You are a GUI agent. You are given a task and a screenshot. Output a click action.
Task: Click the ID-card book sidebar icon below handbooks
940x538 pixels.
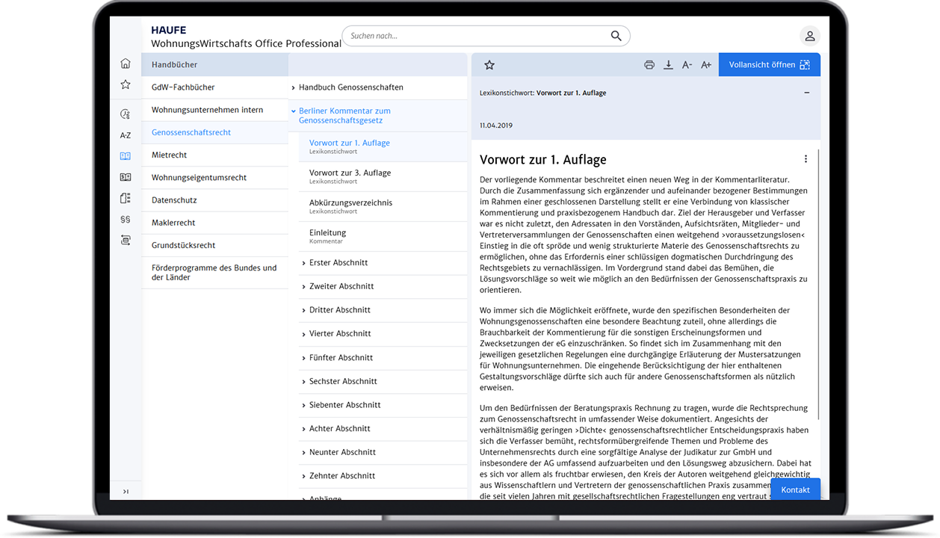pos(126,177)
